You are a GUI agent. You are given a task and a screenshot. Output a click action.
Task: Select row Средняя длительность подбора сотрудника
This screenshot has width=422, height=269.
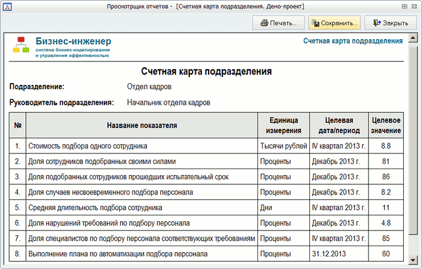pyautogui.click(x=206, y=208)
